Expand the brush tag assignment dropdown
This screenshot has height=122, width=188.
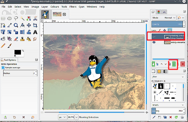[x=183, y=105]
